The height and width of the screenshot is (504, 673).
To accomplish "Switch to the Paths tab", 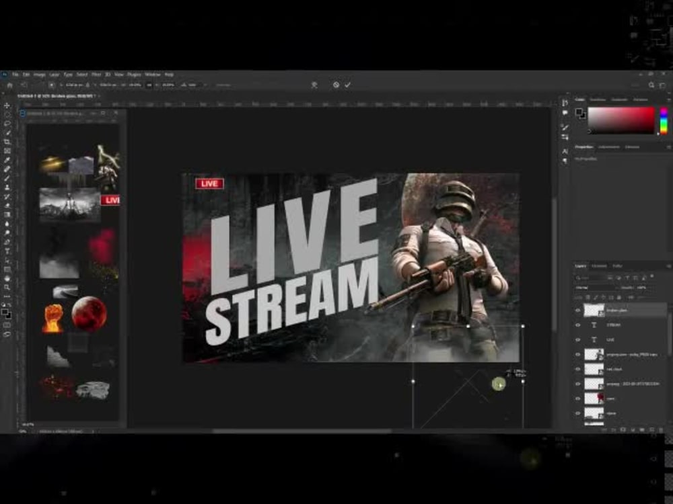I will (617, 266).
